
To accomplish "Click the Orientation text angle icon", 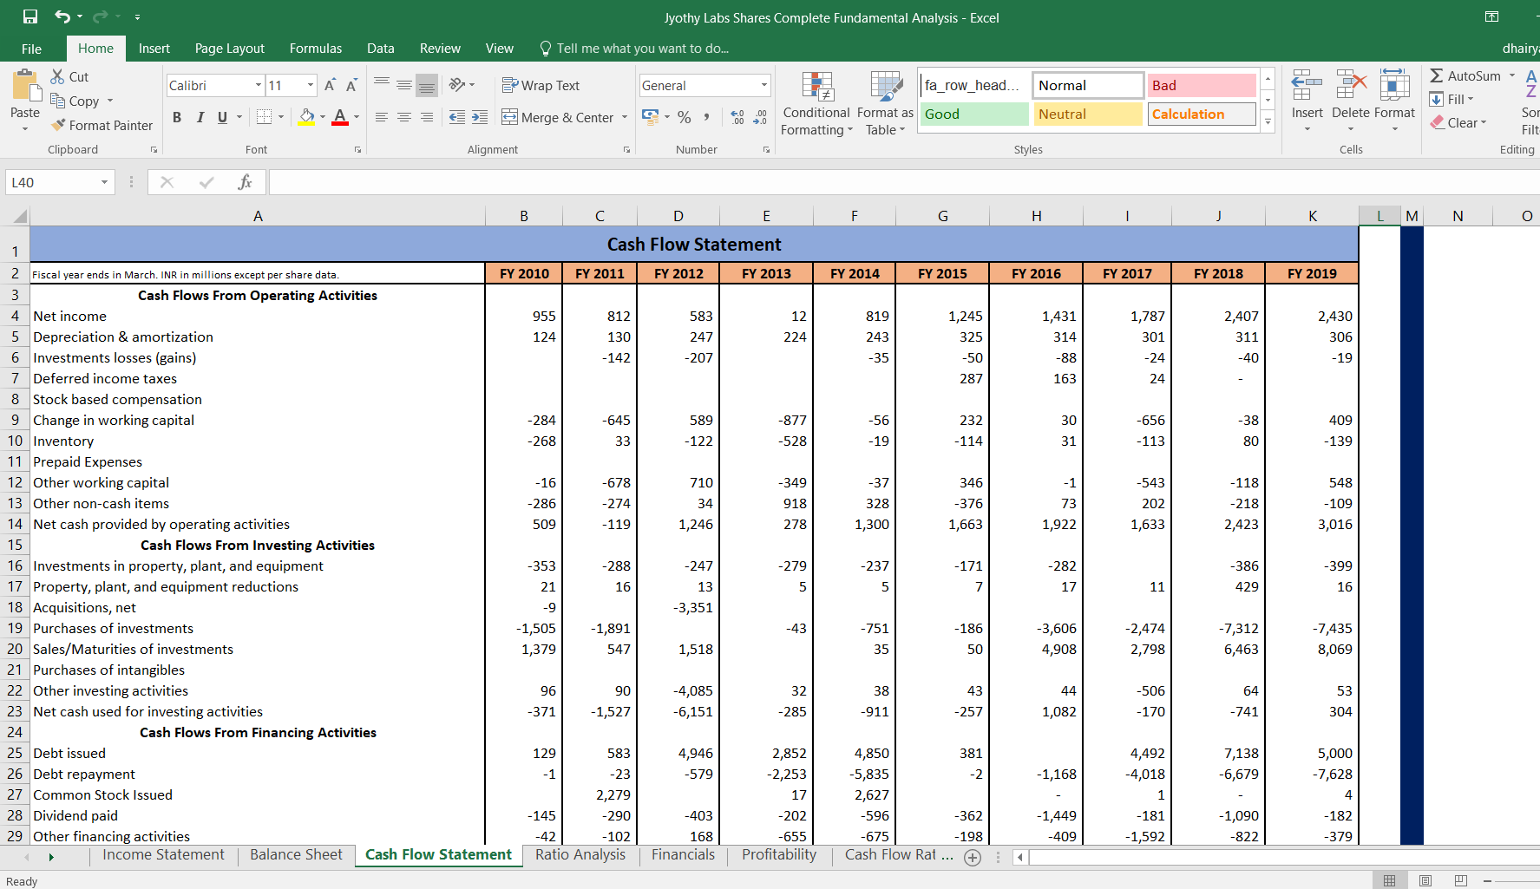I will tap(457, 84).
